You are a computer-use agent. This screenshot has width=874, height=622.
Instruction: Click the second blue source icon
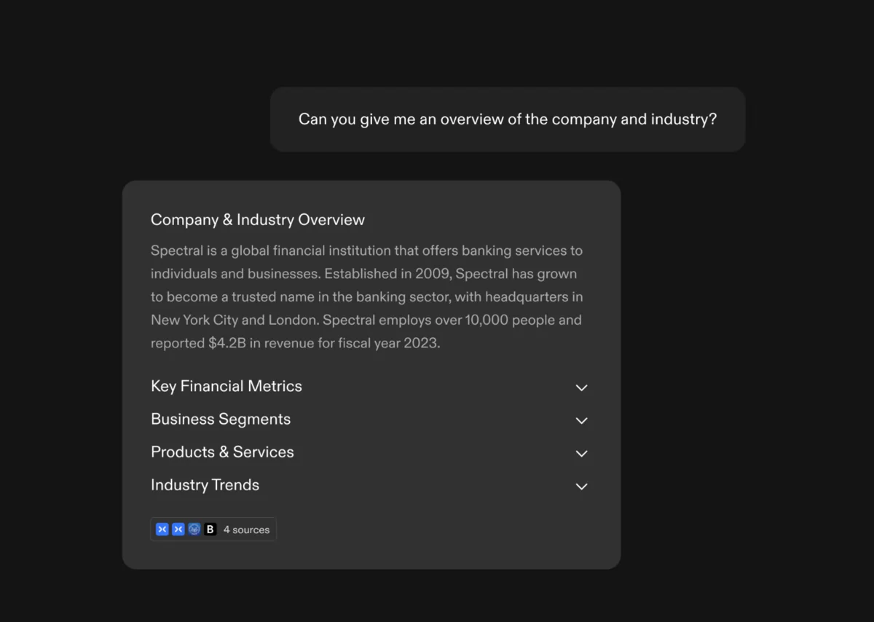(178, 530)
